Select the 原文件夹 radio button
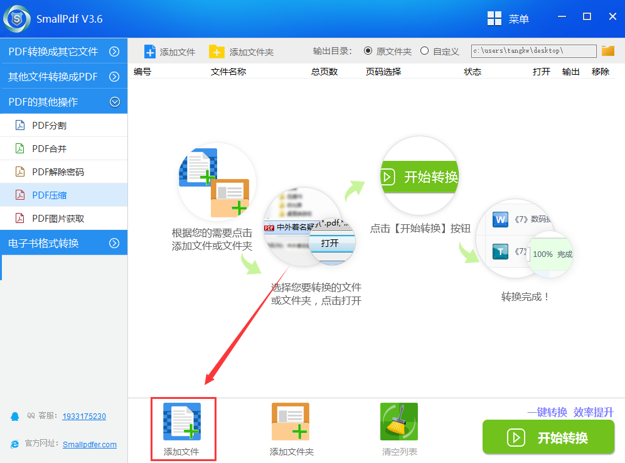625x463 pixels. point(368,51)
